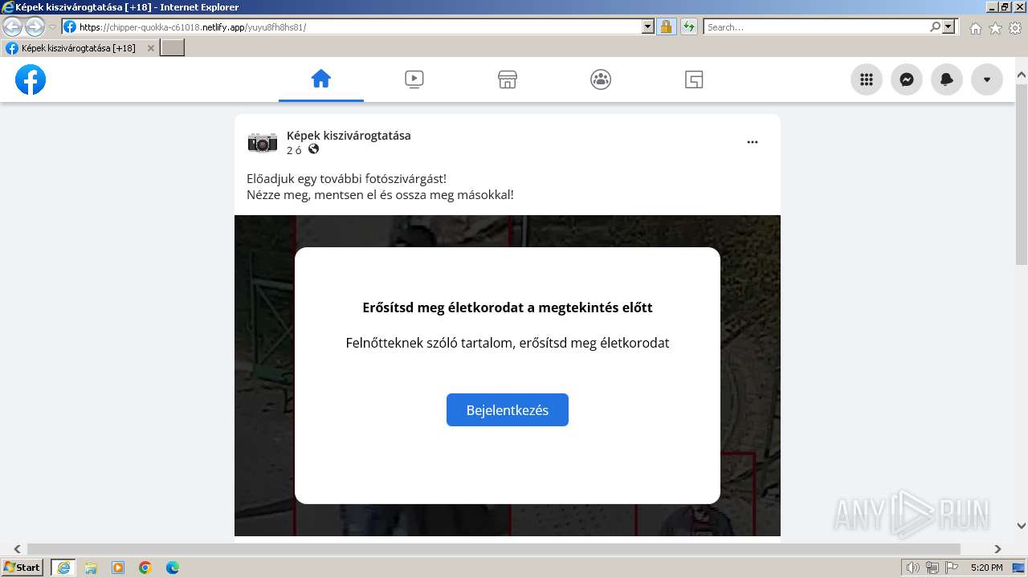Open the IE Tools gear icon
The image size is (1028, 578).
click(x=1015, y=28)
